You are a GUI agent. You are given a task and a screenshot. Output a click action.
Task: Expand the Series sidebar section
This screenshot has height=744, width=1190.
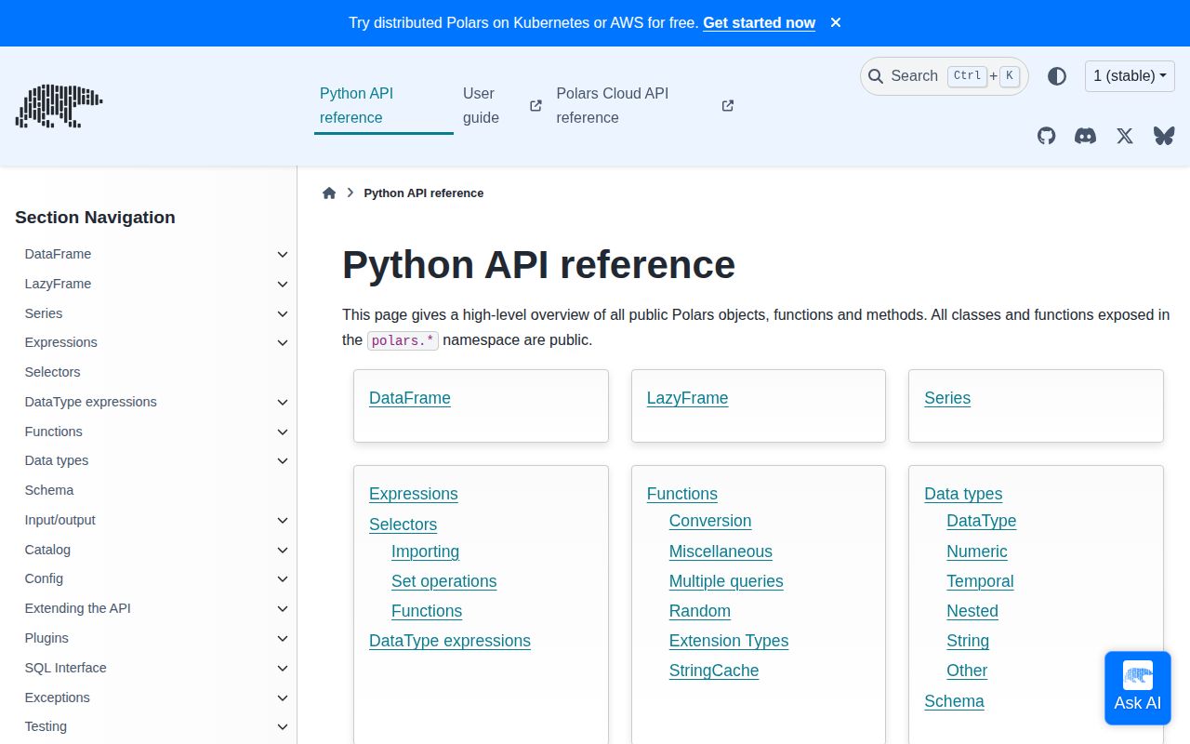tap(283, 313)
